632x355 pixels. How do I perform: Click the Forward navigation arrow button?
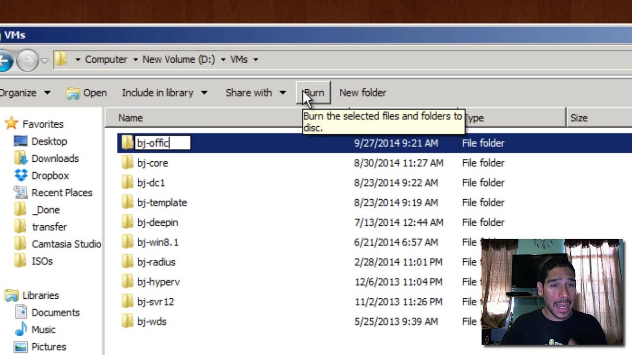click(28, 61)
